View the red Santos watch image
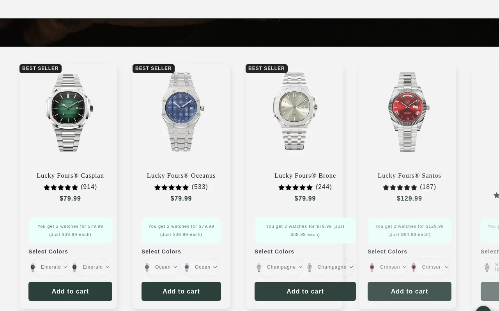Screen dimensions: 499x311 point(408,112)
